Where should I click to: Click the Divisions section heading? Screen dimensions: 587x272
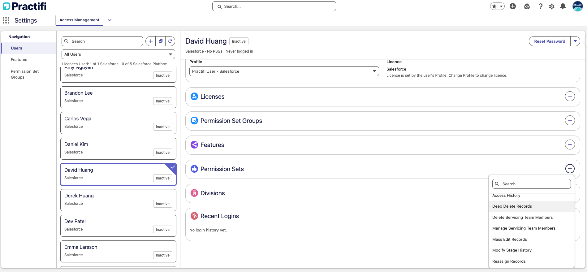[x=213, y=193]
